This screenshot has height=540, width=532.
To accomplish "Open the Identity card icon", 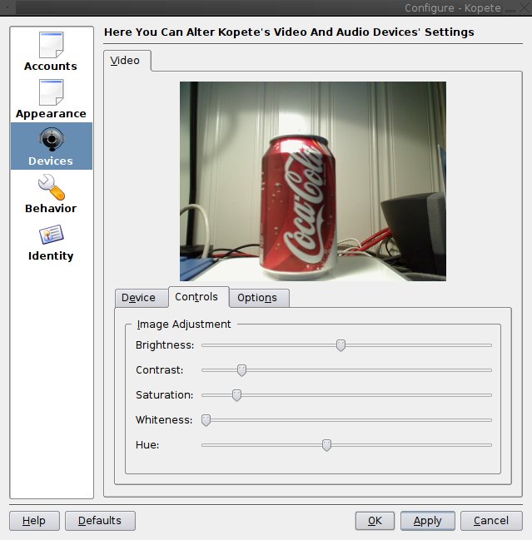I will click(51, 235).
